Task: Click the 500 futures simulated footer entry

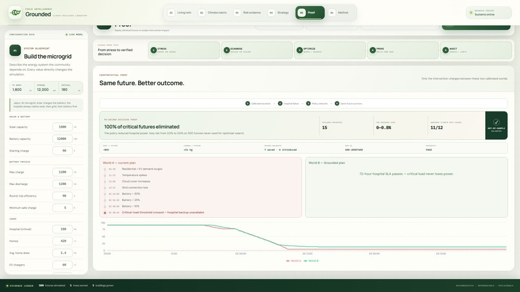Action: tap(52, 286)
